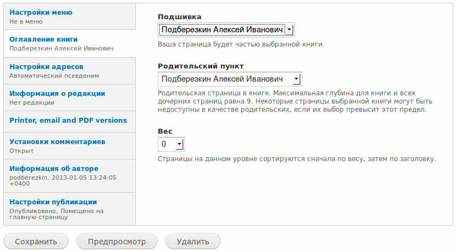
Task: Click the Вес field label
Action: click(x=165, y=131)
